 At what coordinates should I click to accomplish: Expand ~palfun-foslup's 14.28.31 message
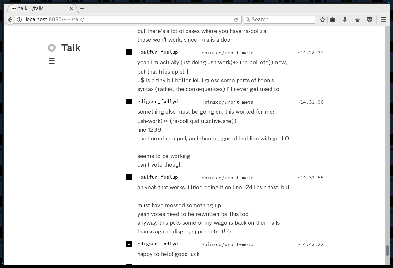click(129, 52)
